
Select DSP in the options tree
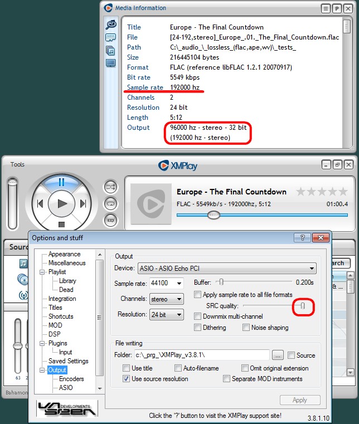[55, 334]
